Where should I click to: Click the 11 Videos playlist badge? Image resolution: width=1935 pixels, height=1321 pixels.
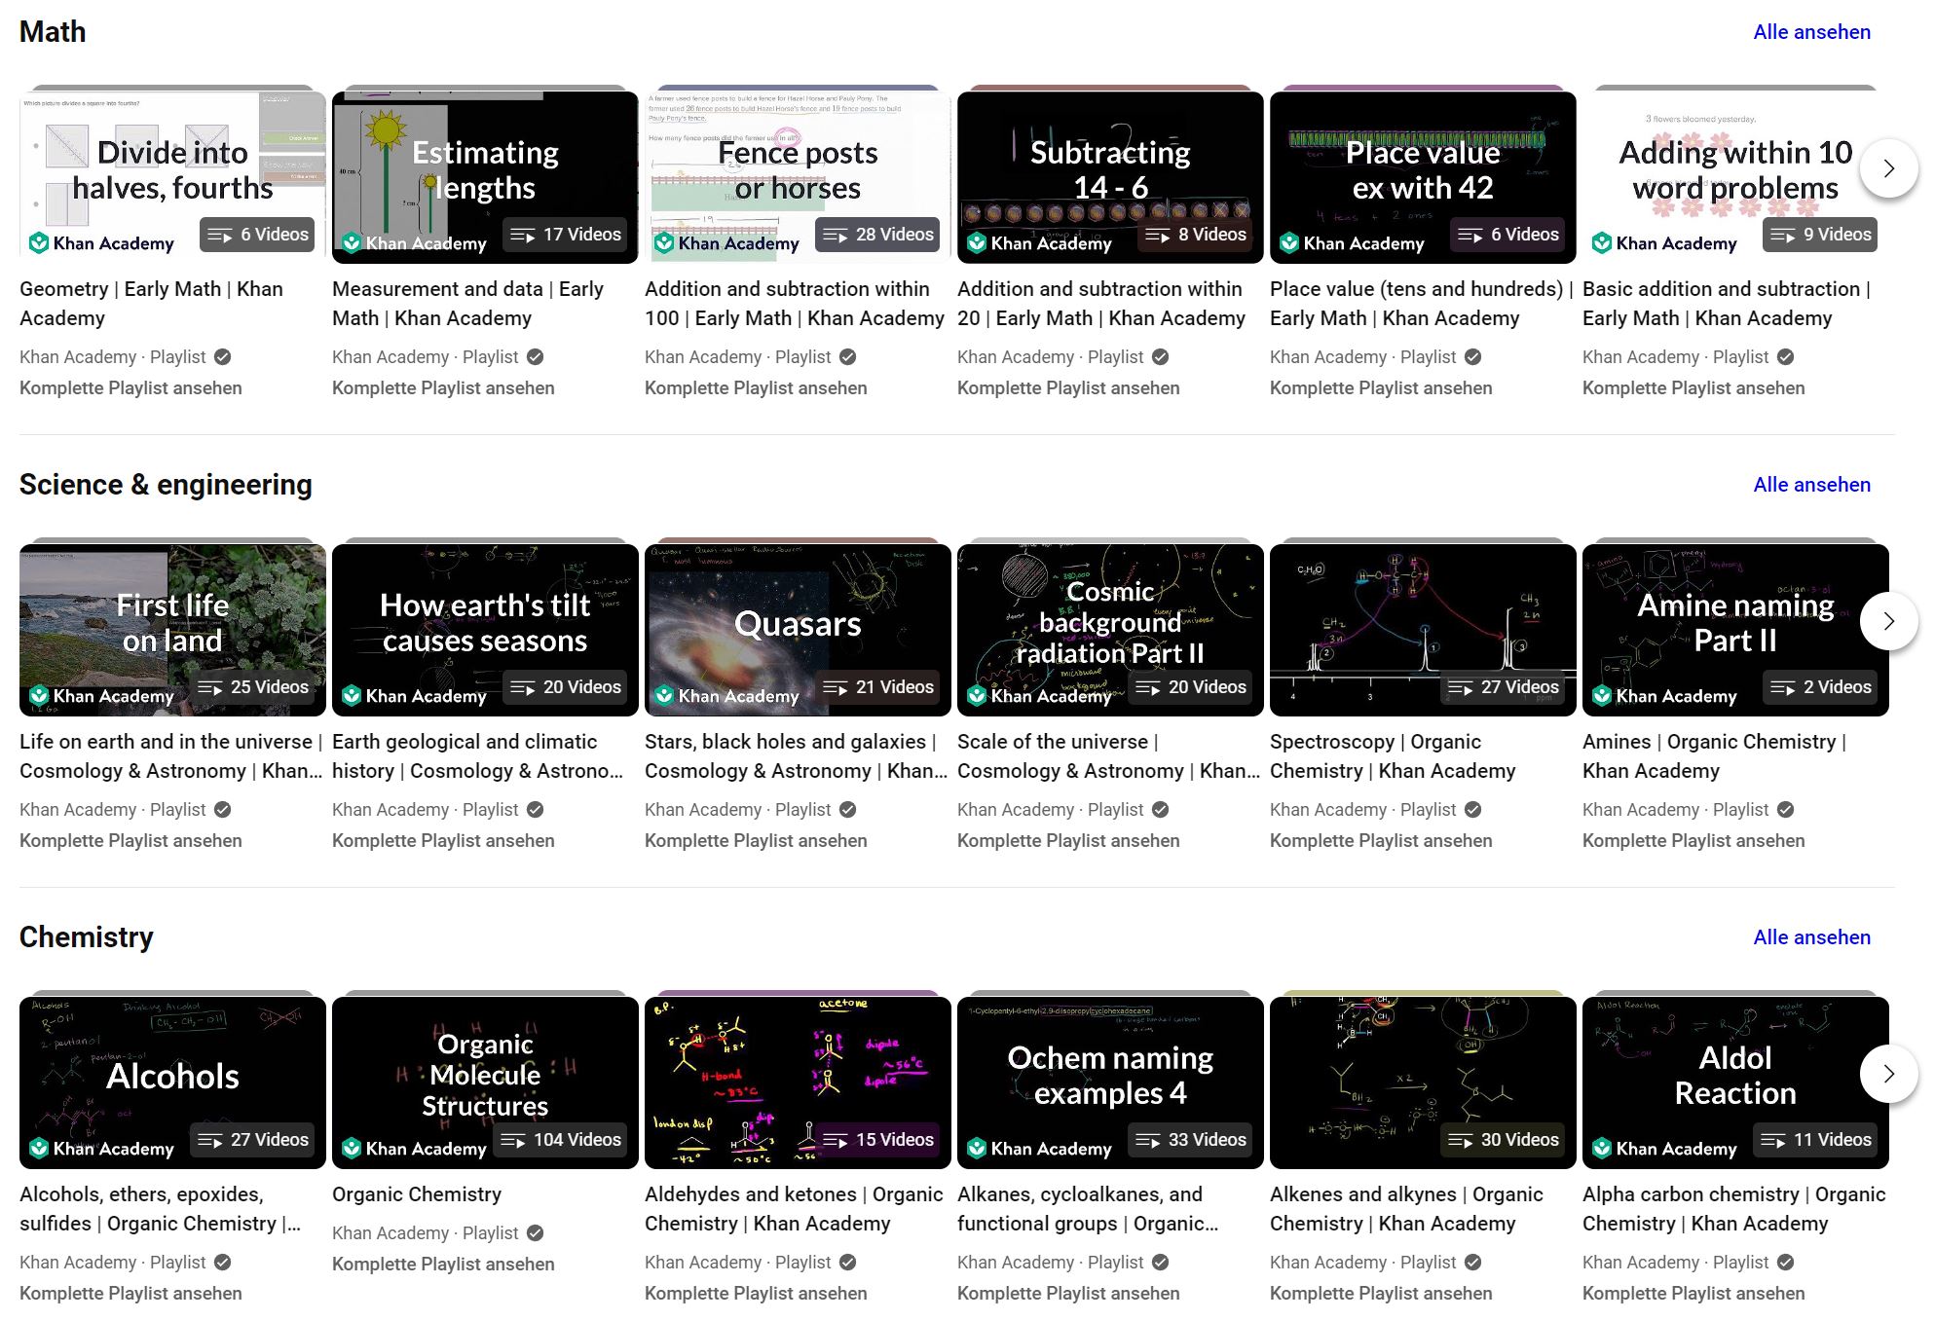(x=1816, y=1140)
